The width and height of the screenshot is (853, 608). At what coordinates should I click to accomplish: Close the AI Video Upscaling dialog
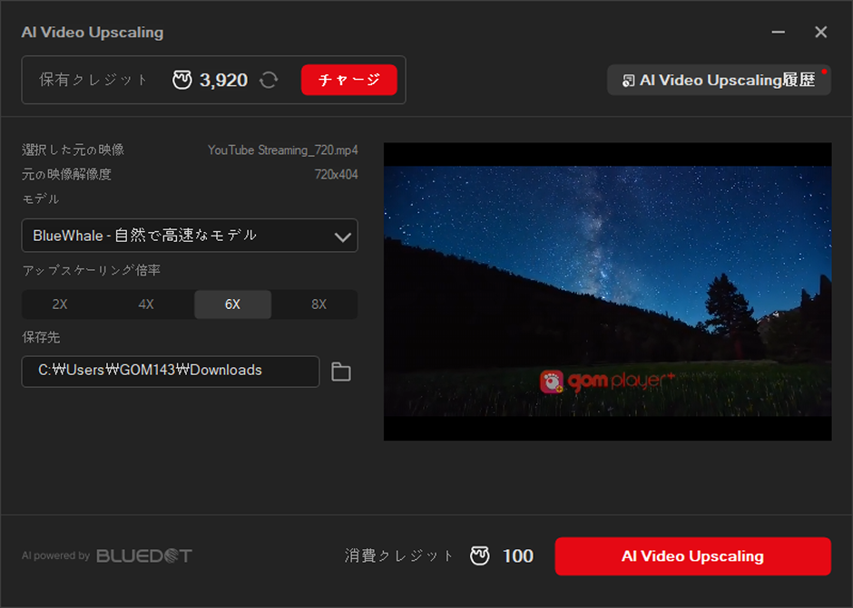tap(821, 32)
